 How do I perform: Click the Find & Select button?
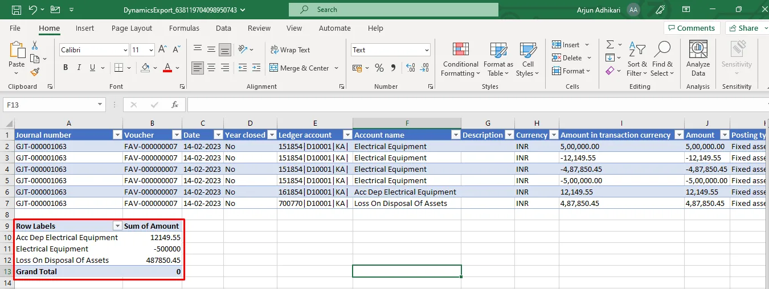[x=662, y=59]
